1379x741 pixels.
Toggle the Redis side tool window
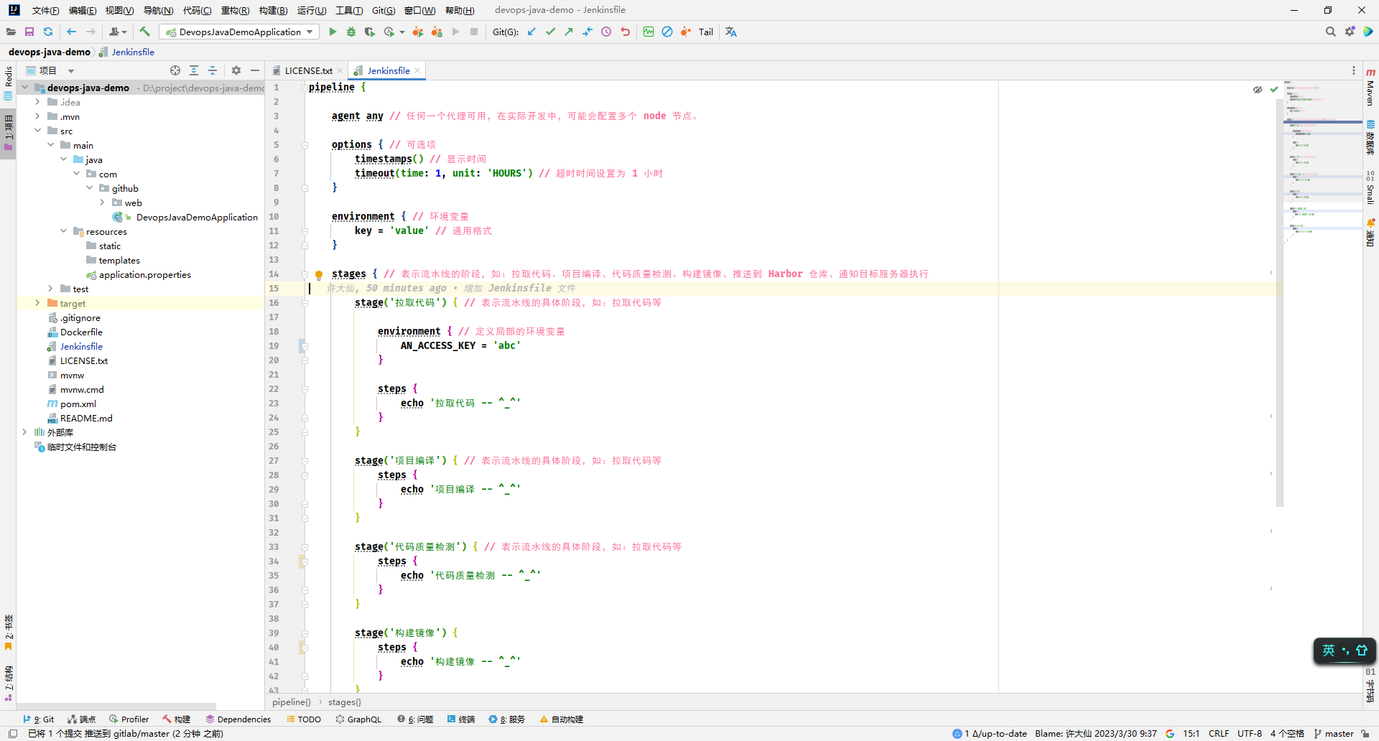(8, 83)
